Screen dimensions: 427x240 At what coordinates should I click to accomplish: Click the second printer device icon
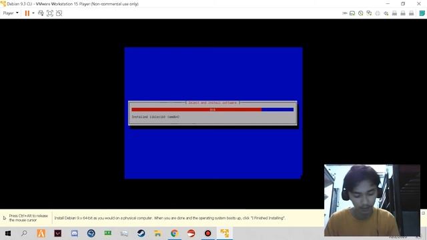pyautogui.click(x=403, y=13)
